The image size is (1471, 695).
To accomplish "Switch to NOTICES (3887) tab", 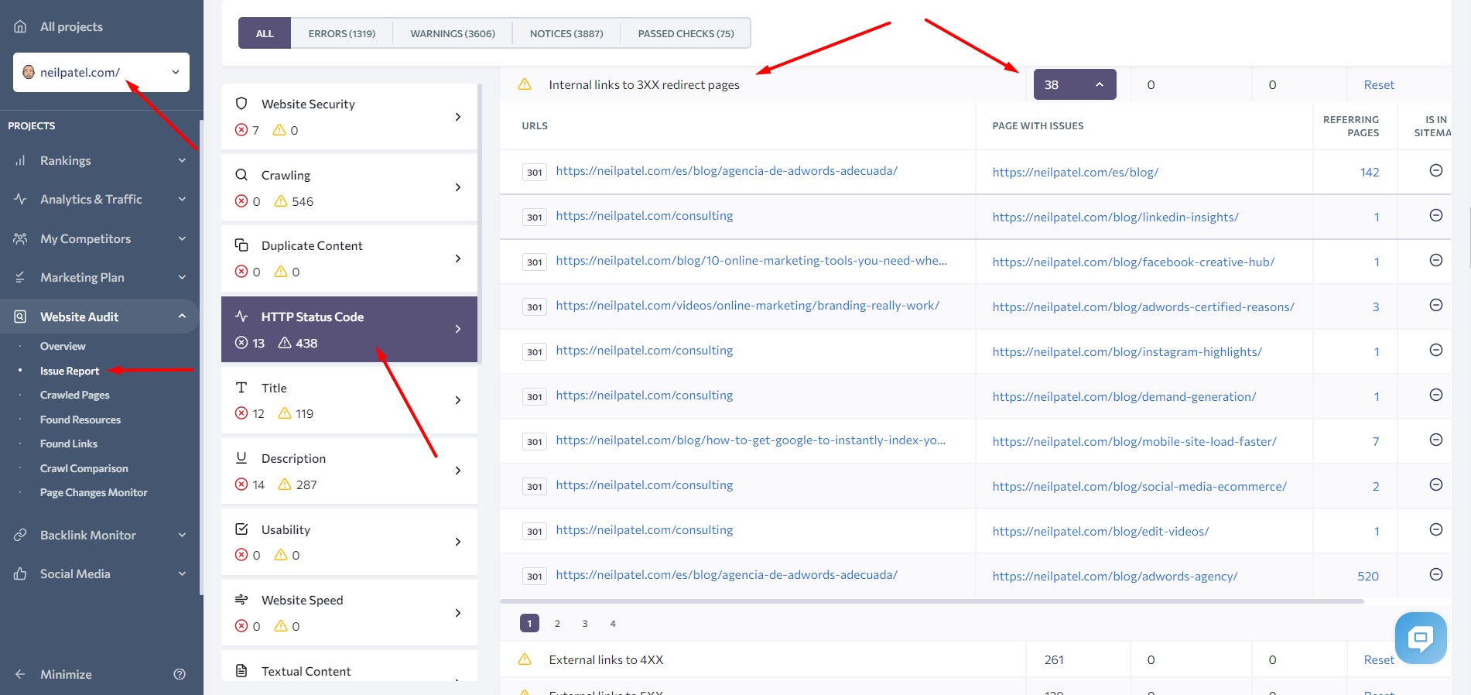I will coord(566,33).
